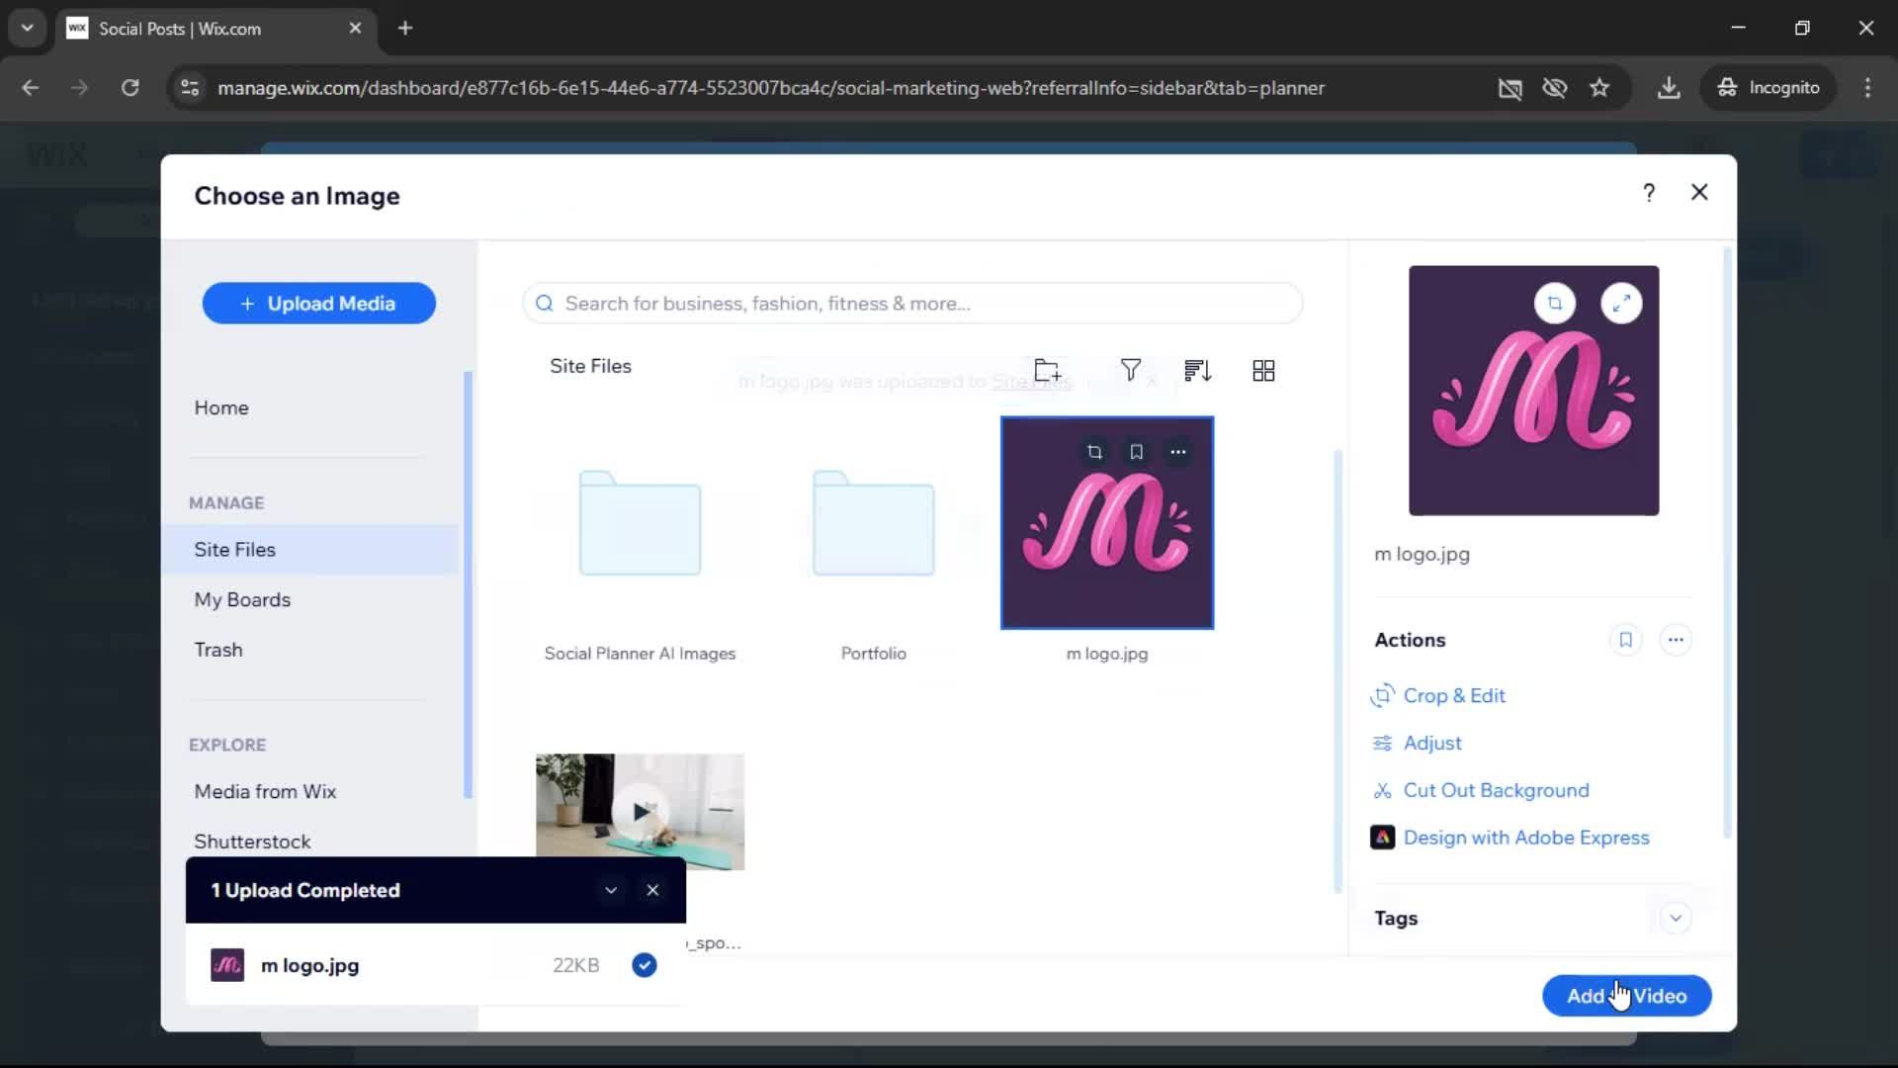Open Design with Adobe Express
The width and height of the screenshot is (1898, 1068).
click(1510, 839)
